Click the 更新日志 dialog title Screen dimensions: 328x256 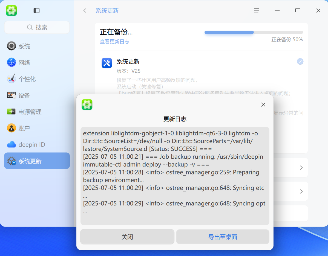coord(175,119)
